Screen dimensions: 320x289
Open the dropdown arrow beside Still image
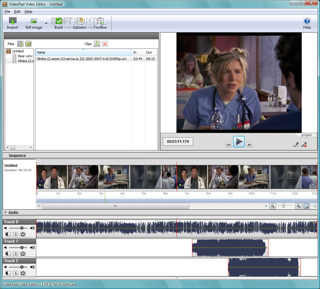tap(46, 23)
